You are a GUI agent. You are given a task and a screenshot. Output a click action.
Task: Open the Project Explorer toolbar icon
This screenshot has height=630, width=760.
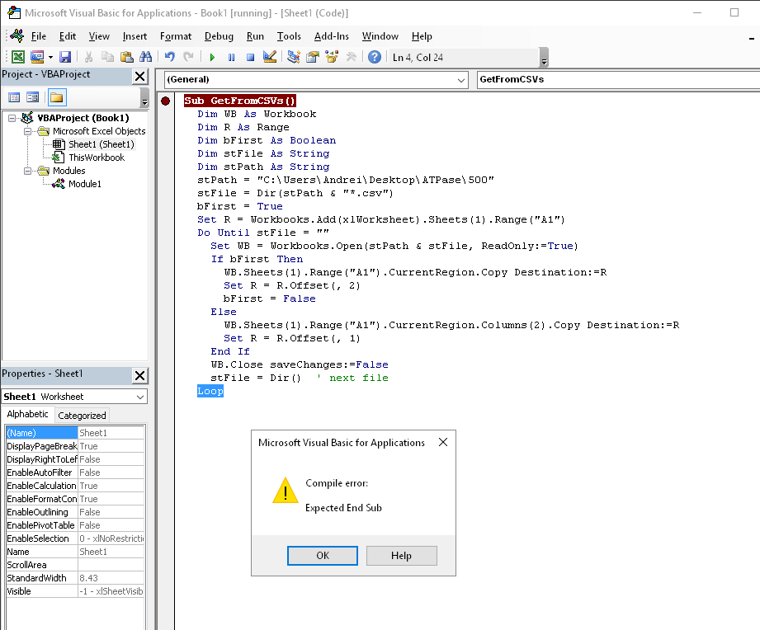pyautogui.click(x=294, y=57)
